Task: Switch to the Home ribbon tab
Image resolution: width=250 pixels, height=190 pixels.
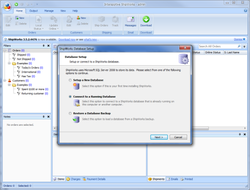Action: click(19, 11)
